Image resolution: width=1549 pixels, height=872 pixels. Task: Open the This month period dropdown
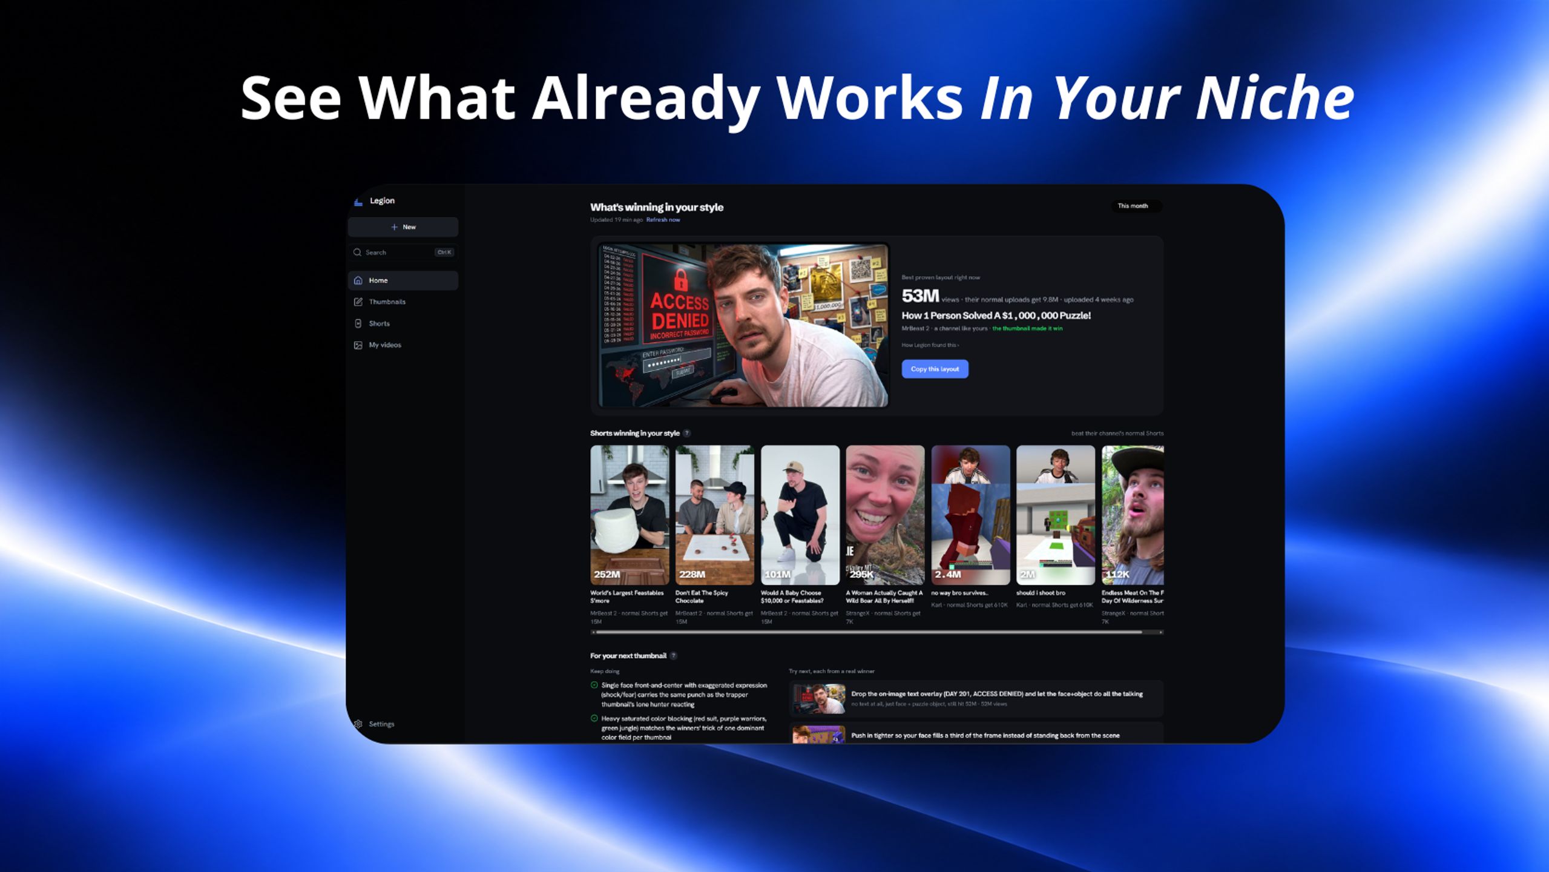coord(1136,206)
